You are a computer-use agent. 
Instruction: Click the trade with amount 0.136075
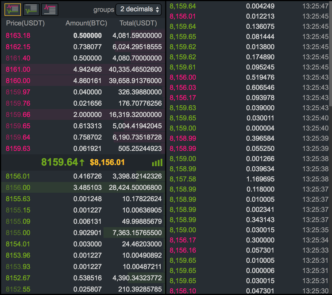[x=249, y=27]
